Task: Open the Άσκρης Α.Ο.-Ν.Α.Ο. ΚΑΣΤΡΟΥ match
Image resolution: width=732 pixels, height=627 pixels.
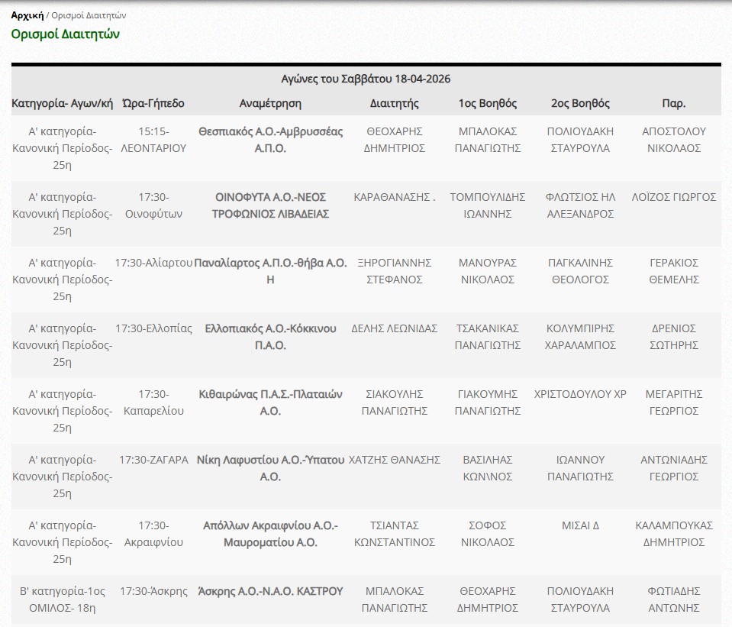Action: click(x=270, y=591)
